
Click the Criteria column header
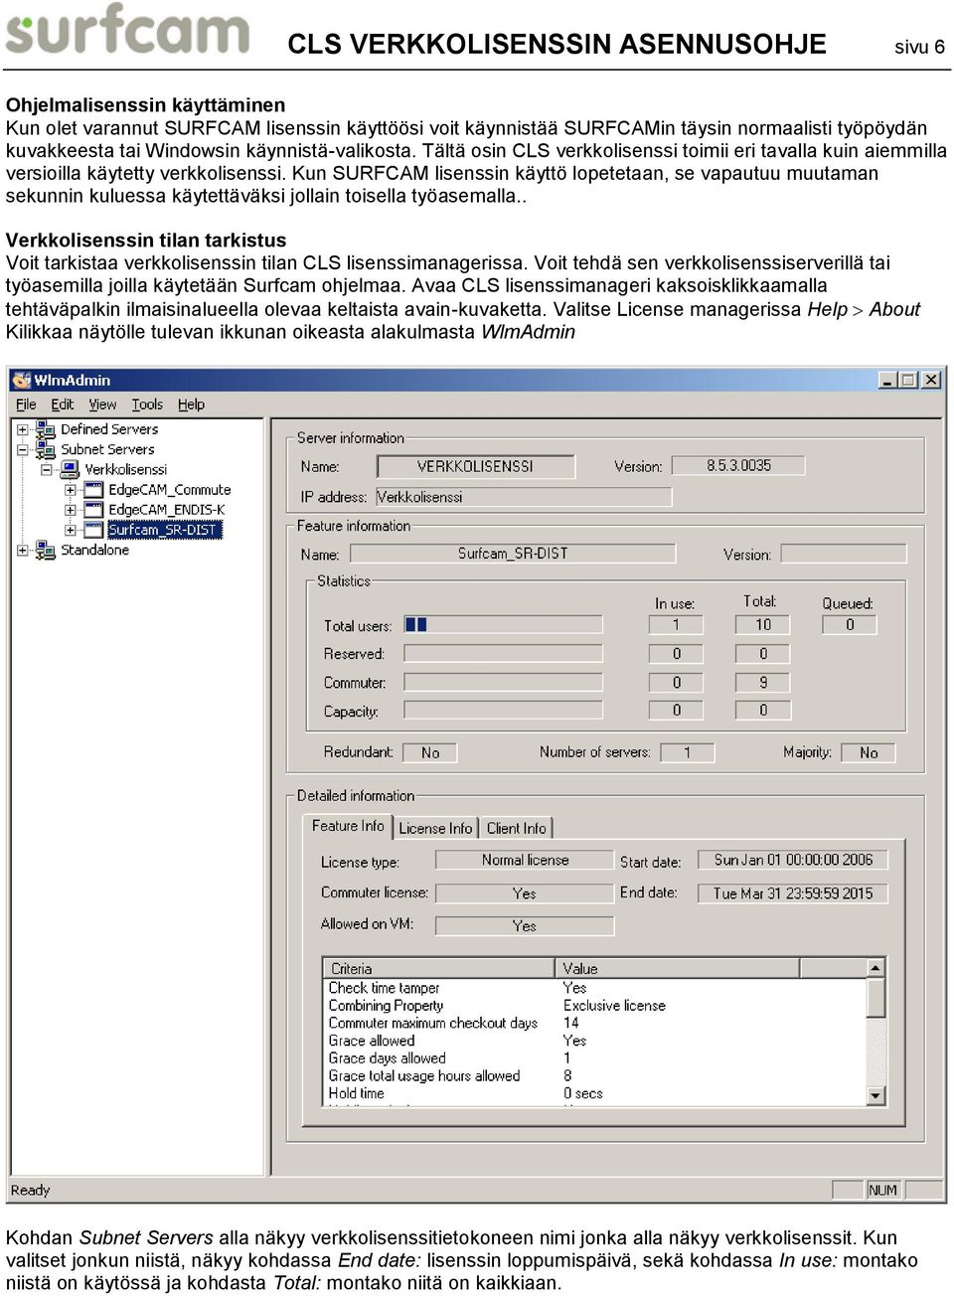click(440, 968)
